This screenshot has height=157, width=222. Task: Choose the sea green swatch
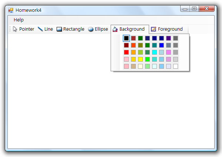147,52
